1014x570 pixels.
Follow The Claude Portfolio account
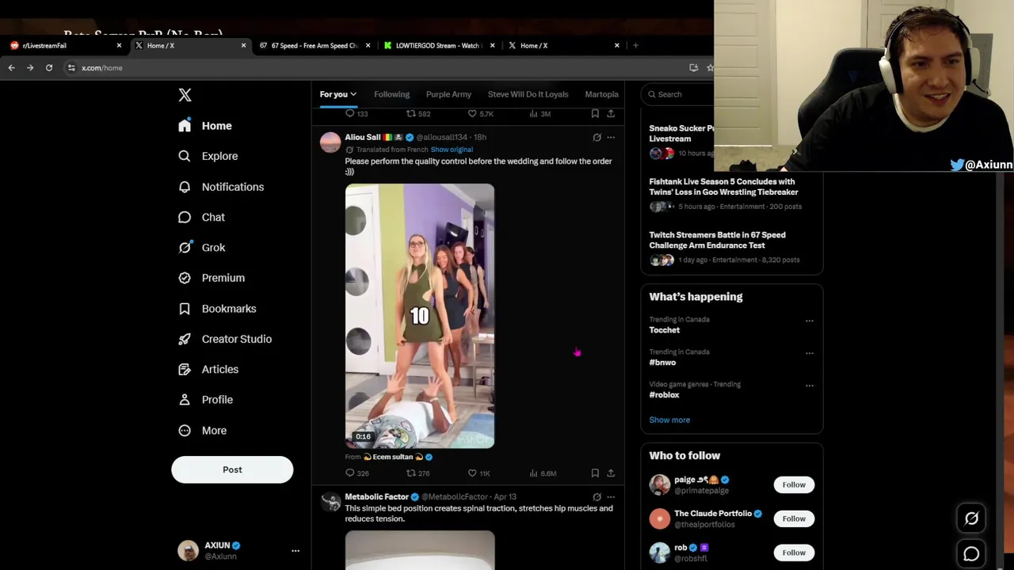794,519
